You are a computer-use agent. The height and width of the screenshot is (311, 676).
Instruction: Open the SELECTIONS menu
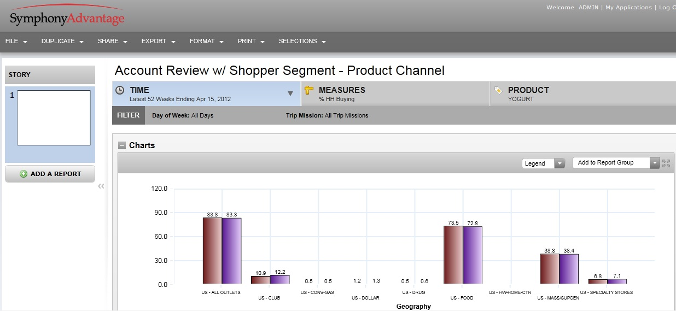click(302, 42)
